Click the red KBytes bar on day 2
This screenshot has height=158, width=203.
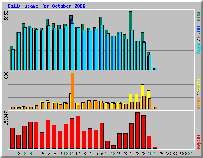pos(18,142)
